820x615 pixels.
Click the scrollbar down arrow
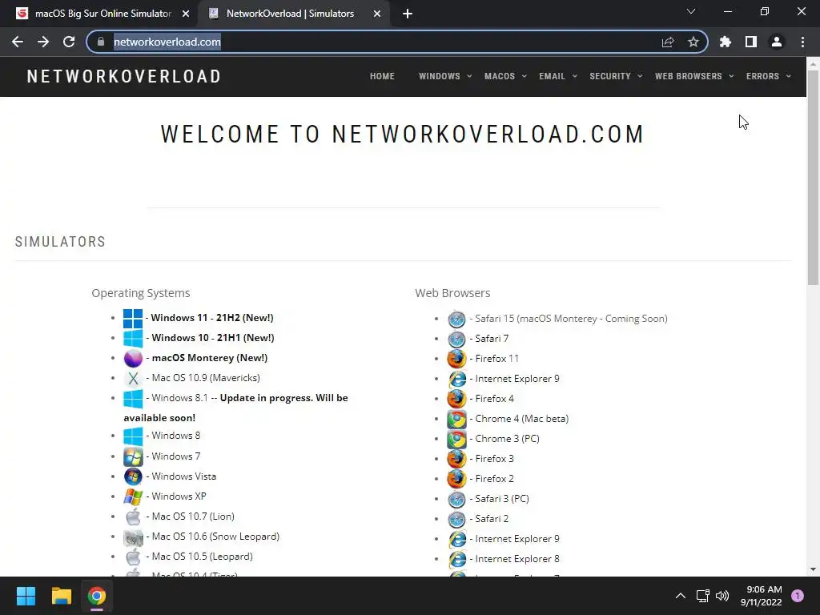(x=813, y=569)
